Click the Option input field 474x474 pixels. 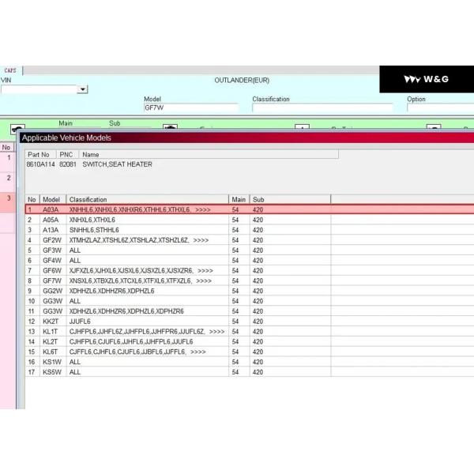tap(441, 107)
